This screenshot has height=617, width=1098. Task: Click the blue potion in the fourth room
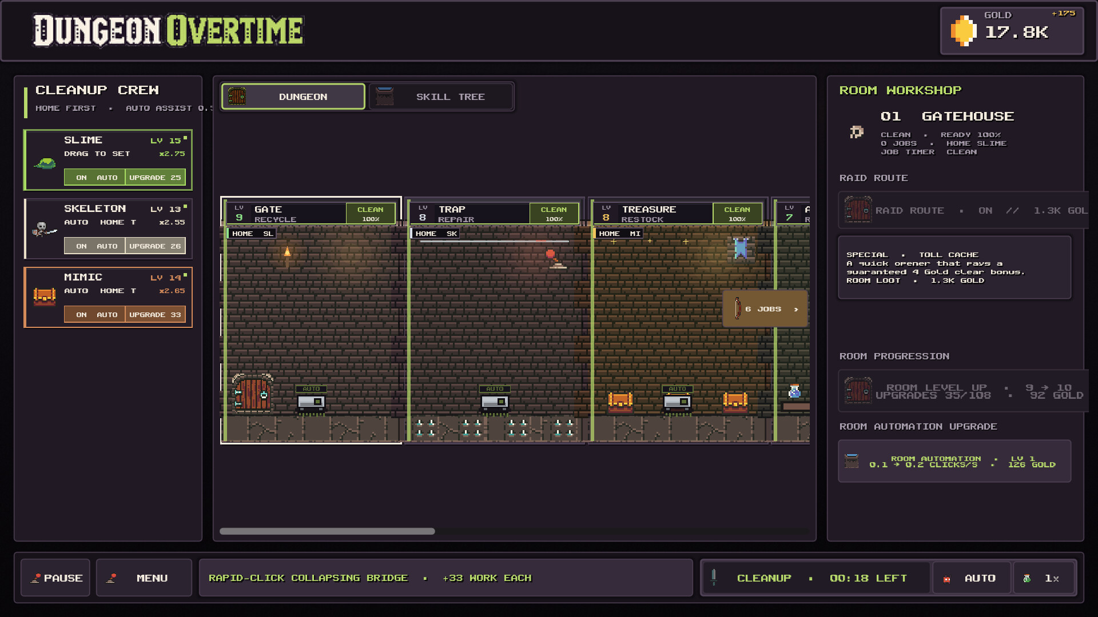point(794,391)
